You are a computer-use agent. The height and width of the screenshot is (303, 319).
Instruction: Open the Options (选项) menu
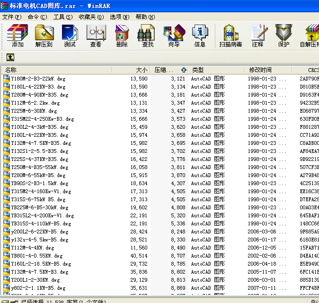click(x=120, y=17)
